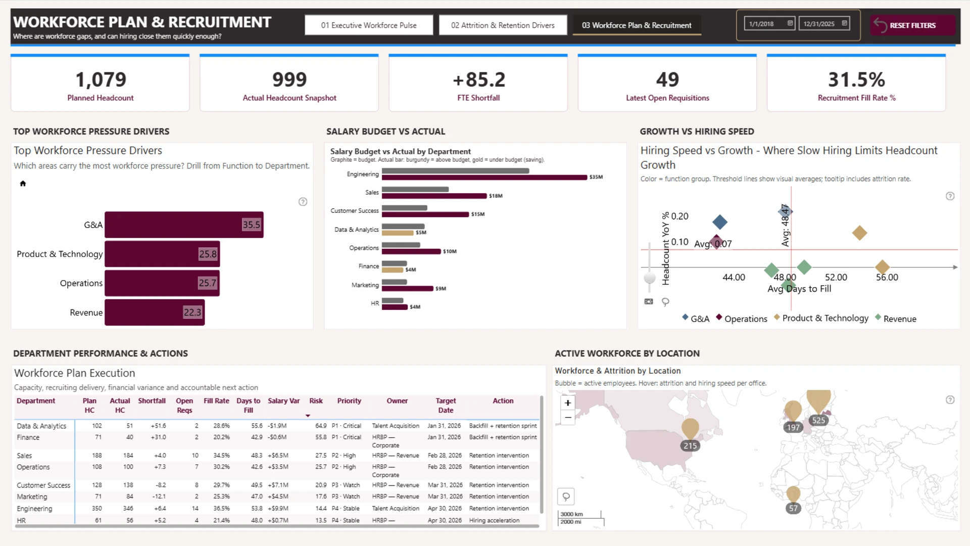Click the Risk column sort arrow
The image size is (970, 546).
[x=308, y=416]
